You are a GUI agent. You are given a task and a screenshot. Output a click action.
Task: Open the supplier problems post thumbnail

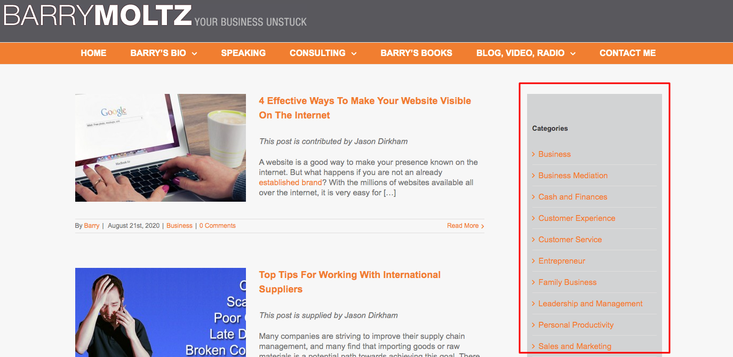[x=161, y=312]
